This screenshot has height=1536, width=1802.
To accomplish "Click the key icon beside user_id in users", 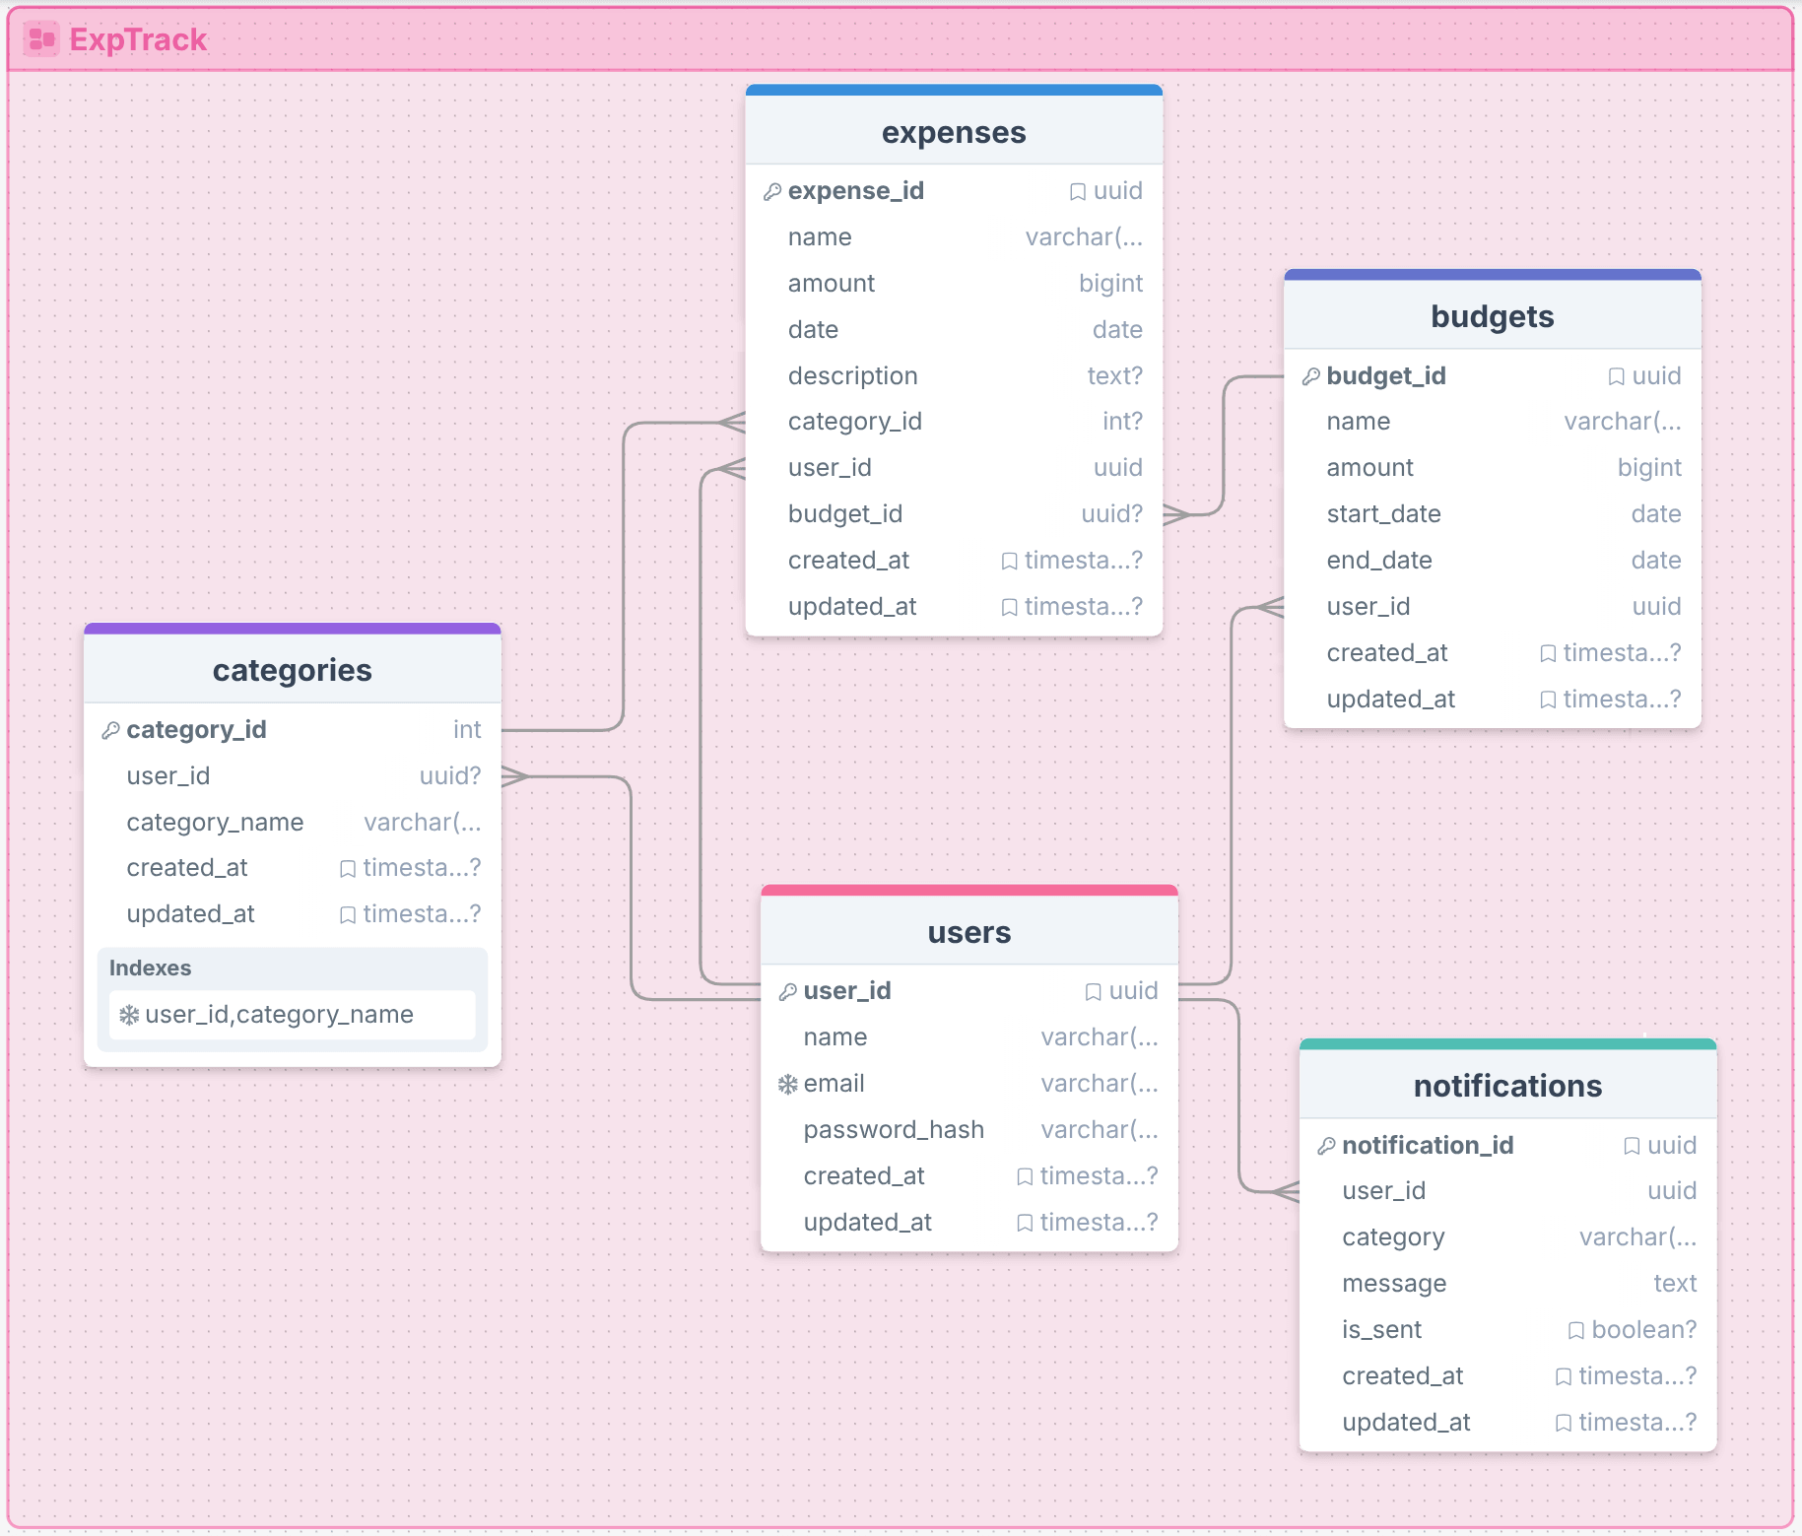I will point(787,991).
